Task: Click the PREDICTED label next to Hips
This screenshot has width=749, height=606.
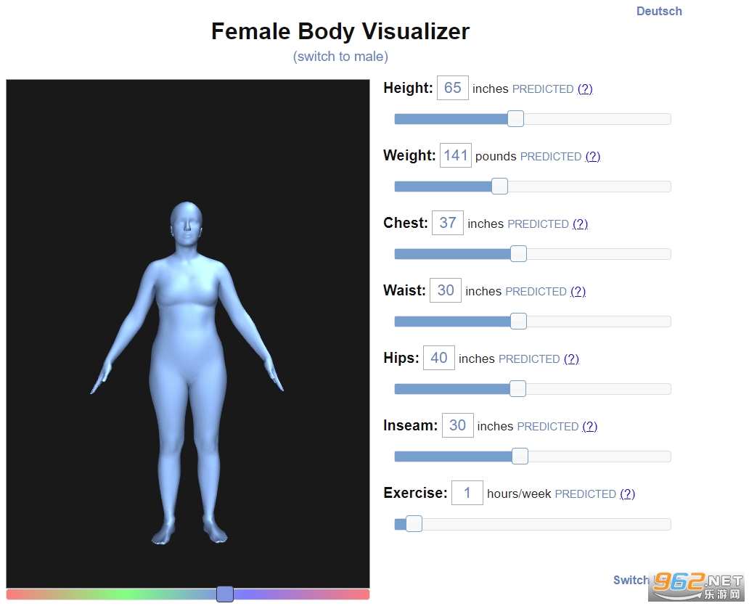Action: tap(529, 359)
